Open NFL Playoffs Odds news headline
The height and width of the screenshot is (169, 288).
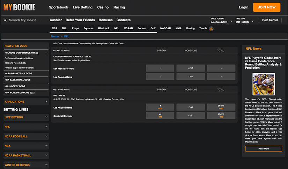point(263,63)
